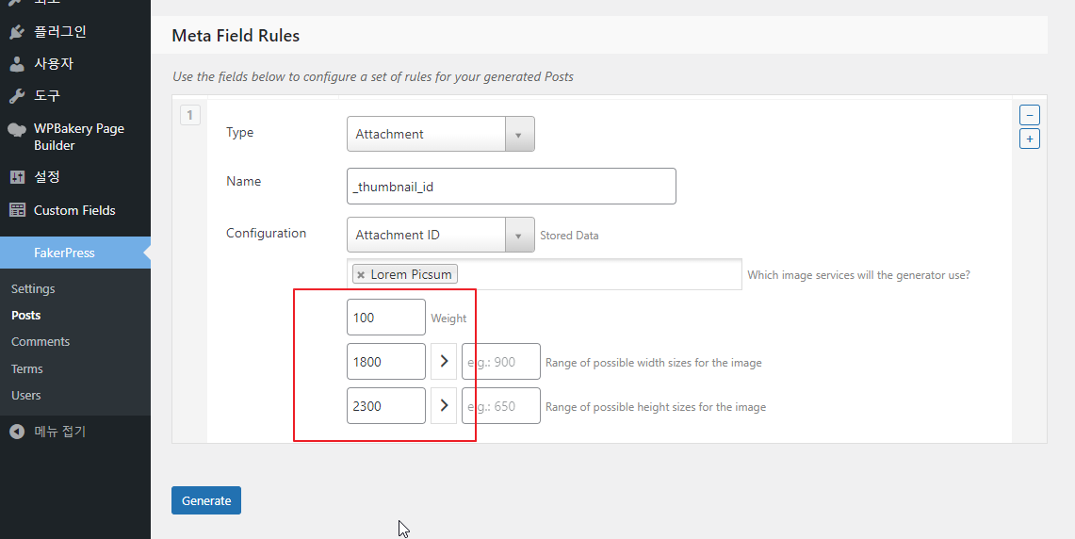This screenshot has height=539, width=1075.
Task: Focus the minimum width field 1800
Action: pyautogui.click(x=386, y=362)
